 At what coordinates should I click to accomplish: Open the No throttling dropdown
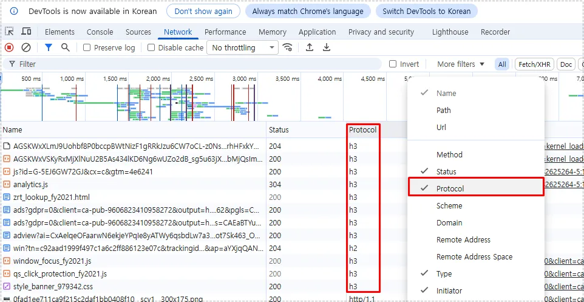point(242,47)
